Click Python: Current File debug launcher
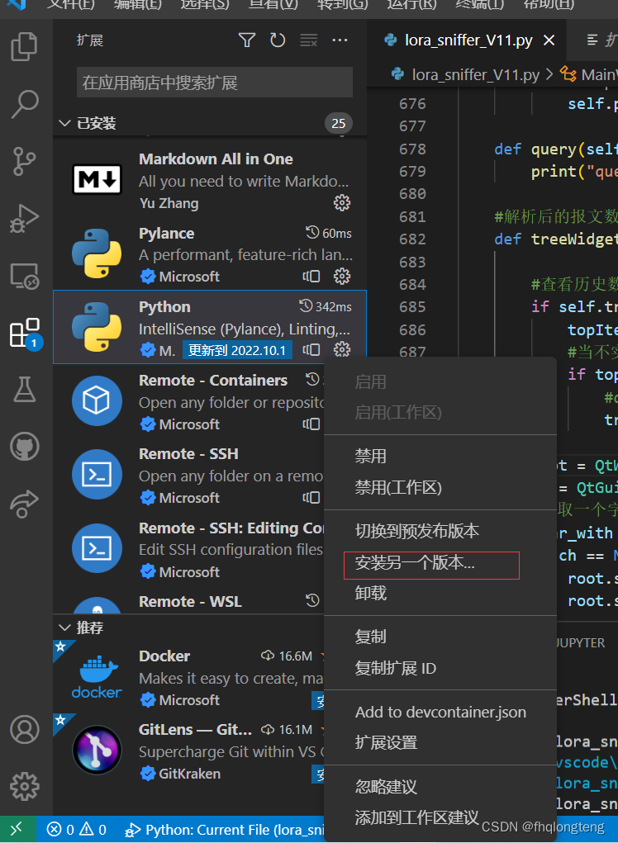This screenshot has height=843, width=618. [223, 830]
